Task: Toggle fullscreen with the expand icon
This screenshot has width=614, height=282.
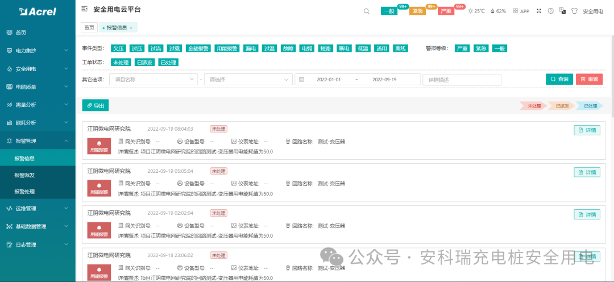Action: 539,11
